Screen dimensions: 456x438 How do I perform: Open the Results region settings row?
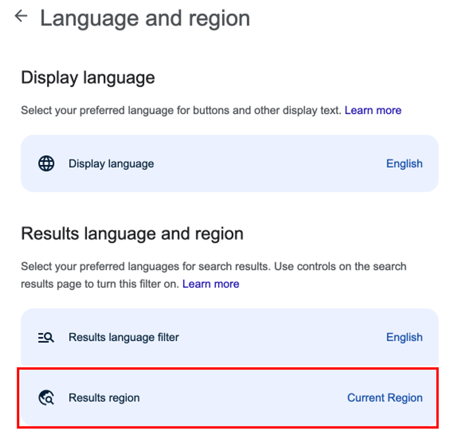click(228, 398)
